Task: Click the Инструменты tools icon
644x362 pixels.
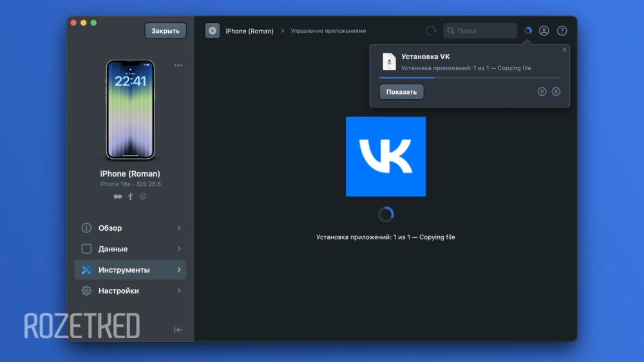Action: [x=86, y=270]
